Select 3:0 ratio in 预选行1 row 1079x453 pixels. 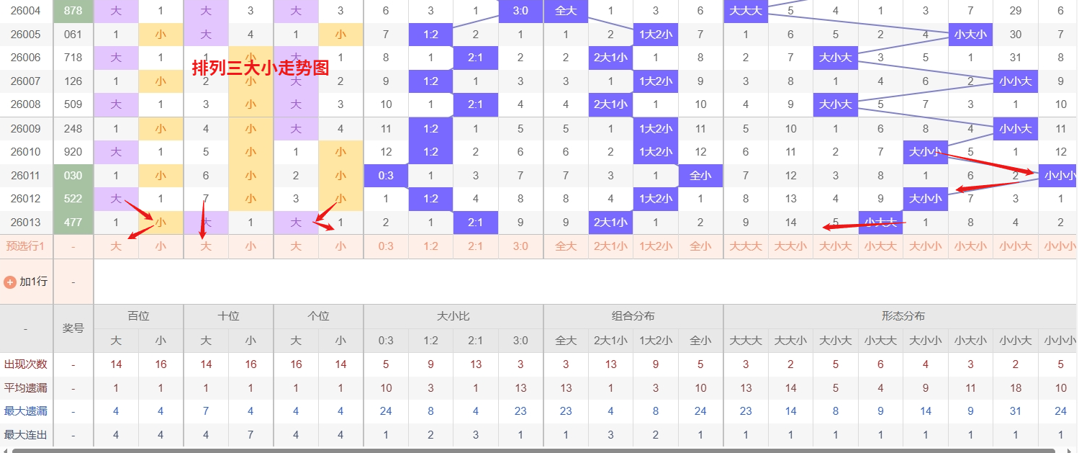(x=520, y=246)
